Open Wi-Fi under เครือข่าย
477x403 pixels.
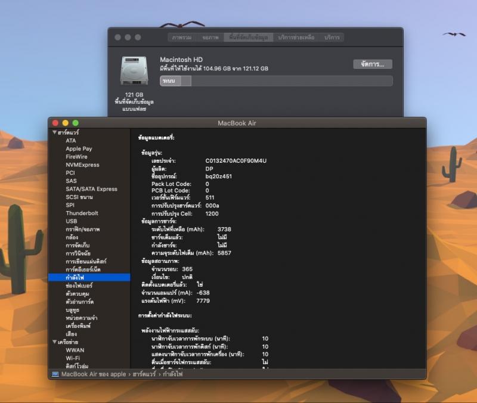tap(73, 358)
